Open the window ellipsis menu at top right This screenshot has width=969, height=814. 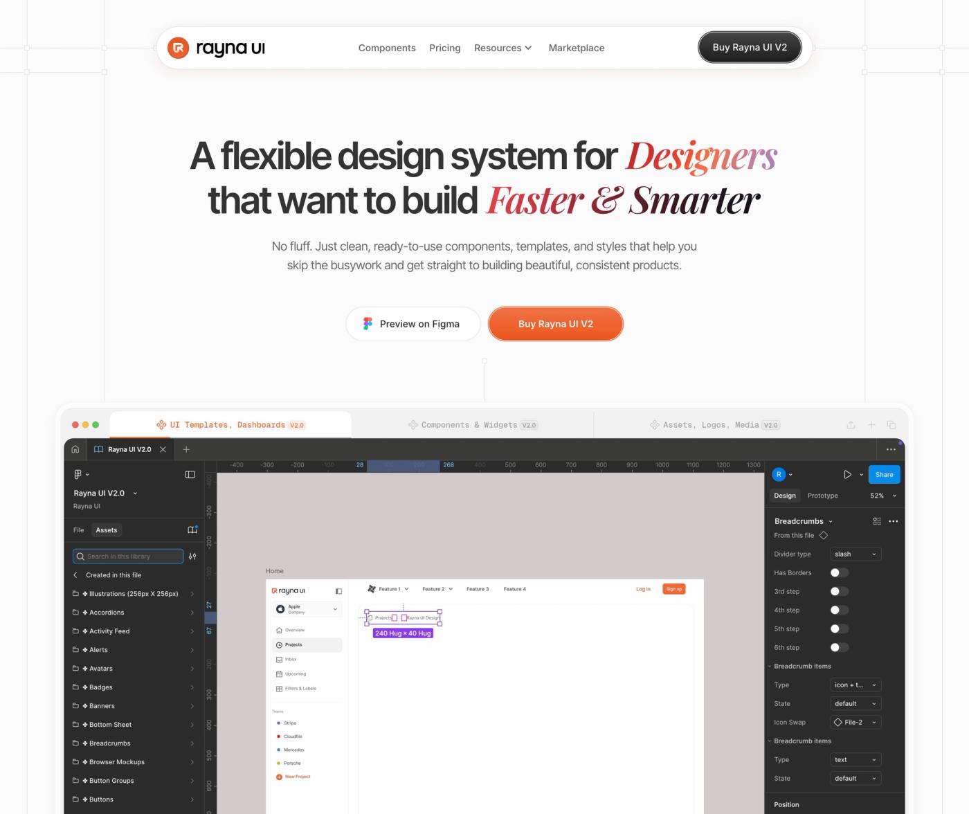pos(891,449)
